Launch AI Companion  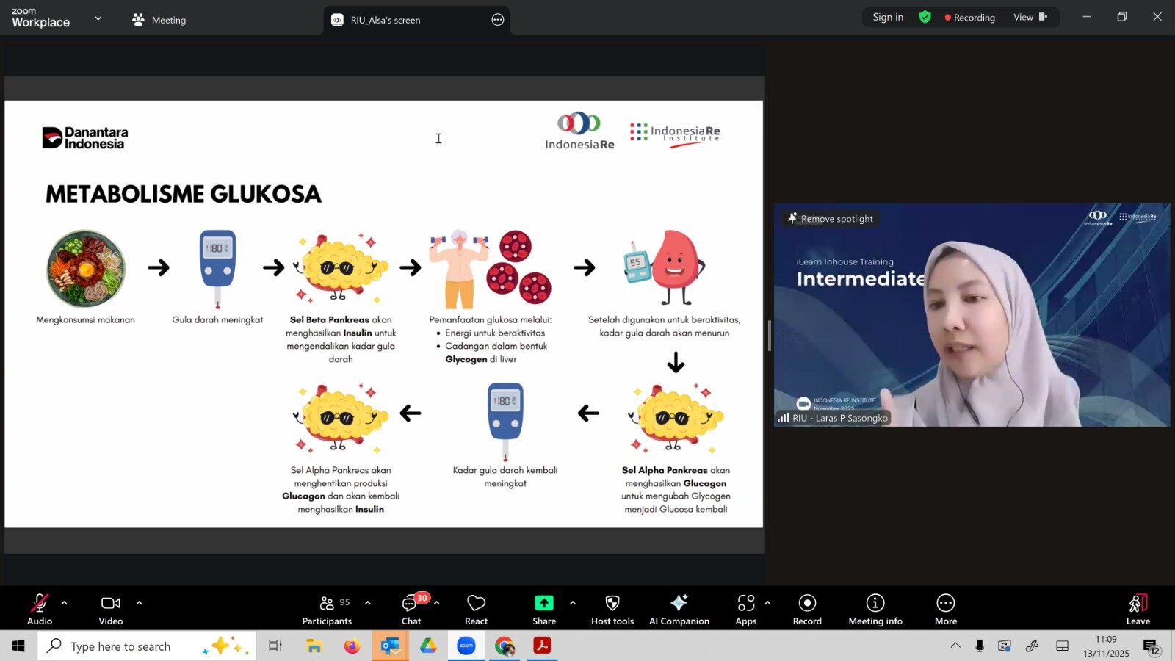pyautogui.click(x=679, y=609)
